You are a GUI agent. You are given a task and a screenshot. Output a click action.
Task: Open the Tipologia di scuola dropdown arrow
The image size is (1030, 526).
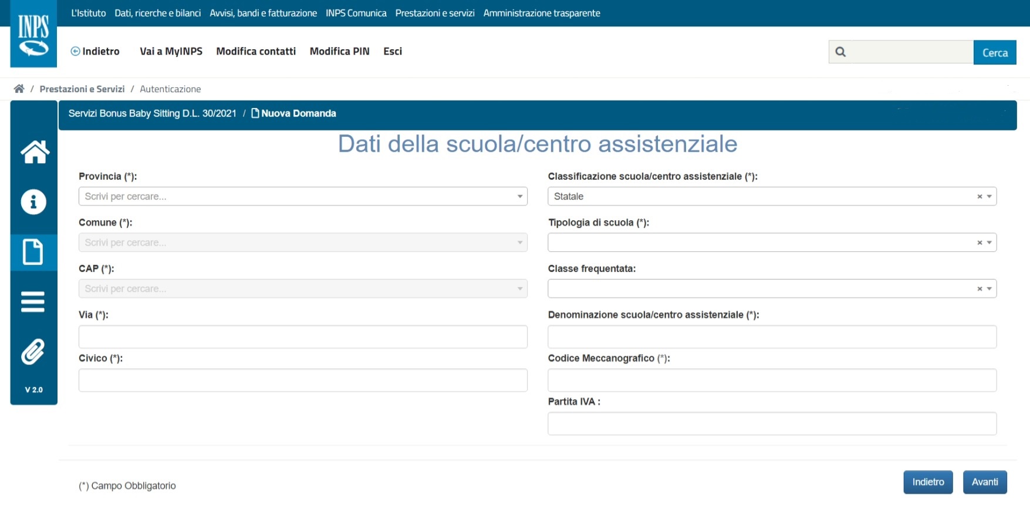click(x=990, y=242)
